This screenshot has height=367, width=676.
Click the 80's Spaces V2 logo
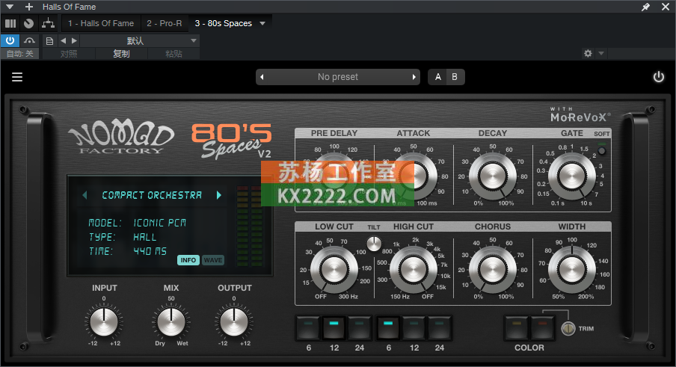point(232,141)
